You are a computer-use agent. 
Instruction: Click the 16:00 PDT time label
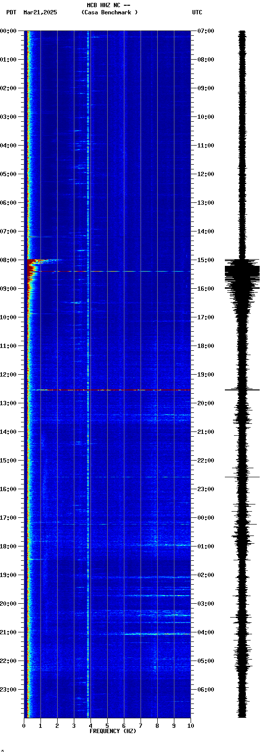tap(8, 489)
